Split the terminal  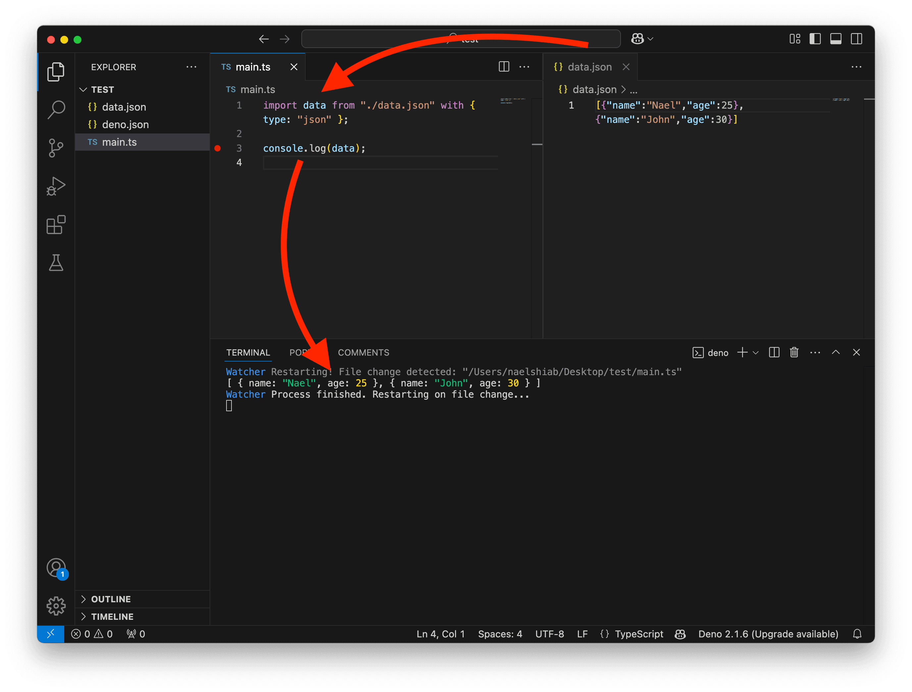point(774,352)
